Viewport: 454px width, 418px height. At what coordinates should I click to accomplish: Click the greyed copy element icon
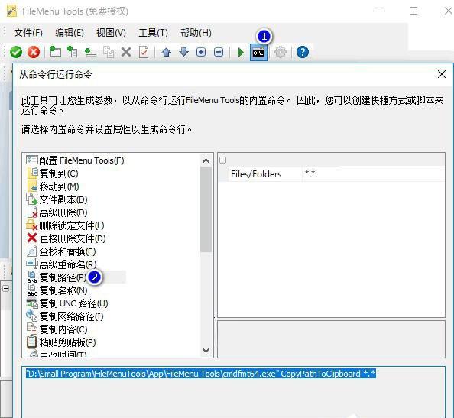(x=109, y=53)
